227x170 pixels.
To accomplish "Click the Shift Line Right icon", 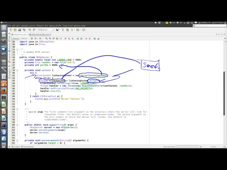I will point(81,39).
